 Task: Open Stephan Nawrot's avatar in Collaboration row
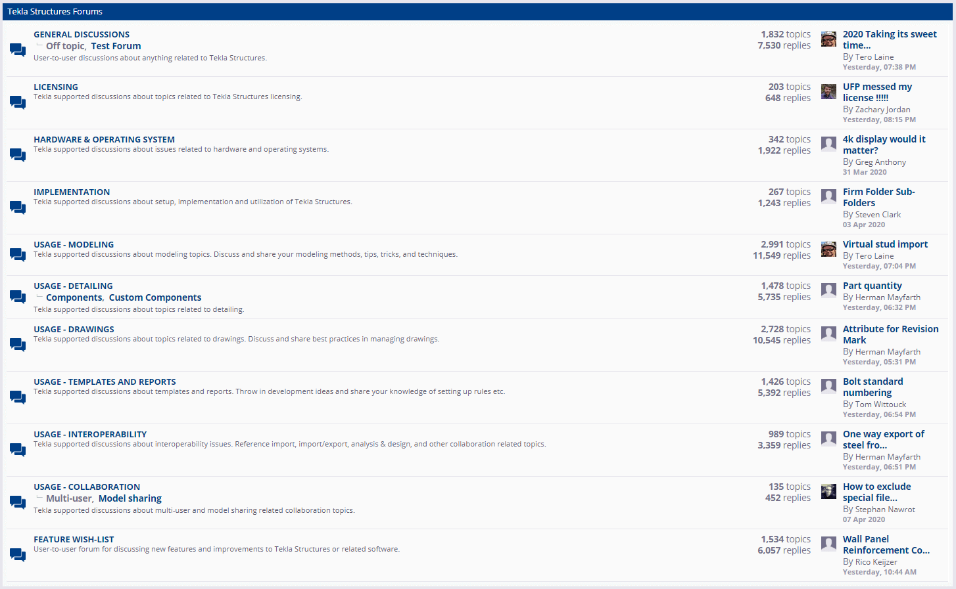click(828, 491)
